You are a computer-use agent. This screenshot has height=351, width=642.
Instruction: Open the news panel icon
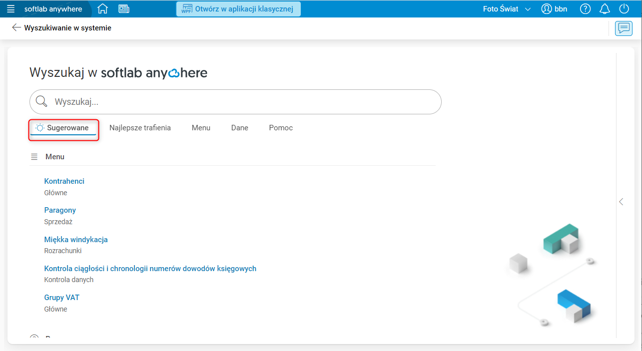[x=124, y=9]
